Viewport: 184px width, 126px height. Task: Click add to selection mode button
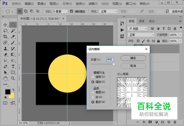click(x=26, y=11)
